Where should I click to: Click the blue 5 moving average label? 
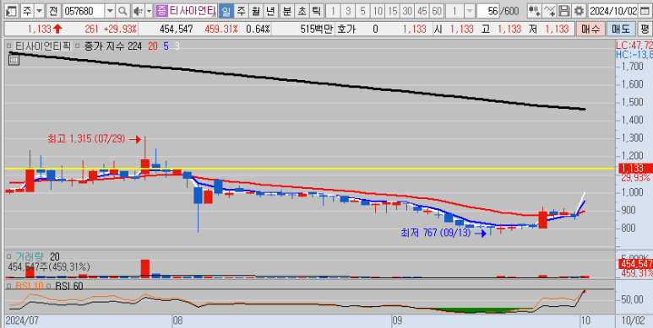coord(166,46)
